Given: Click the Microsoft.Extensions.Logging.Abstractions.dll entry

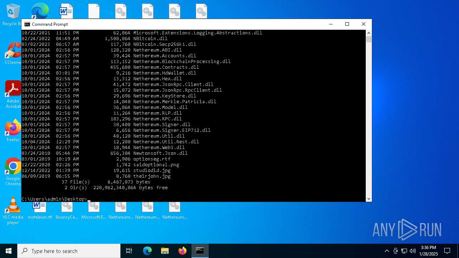Looking at the screenshot, I should pyautogui.click(x=198, y=33).
